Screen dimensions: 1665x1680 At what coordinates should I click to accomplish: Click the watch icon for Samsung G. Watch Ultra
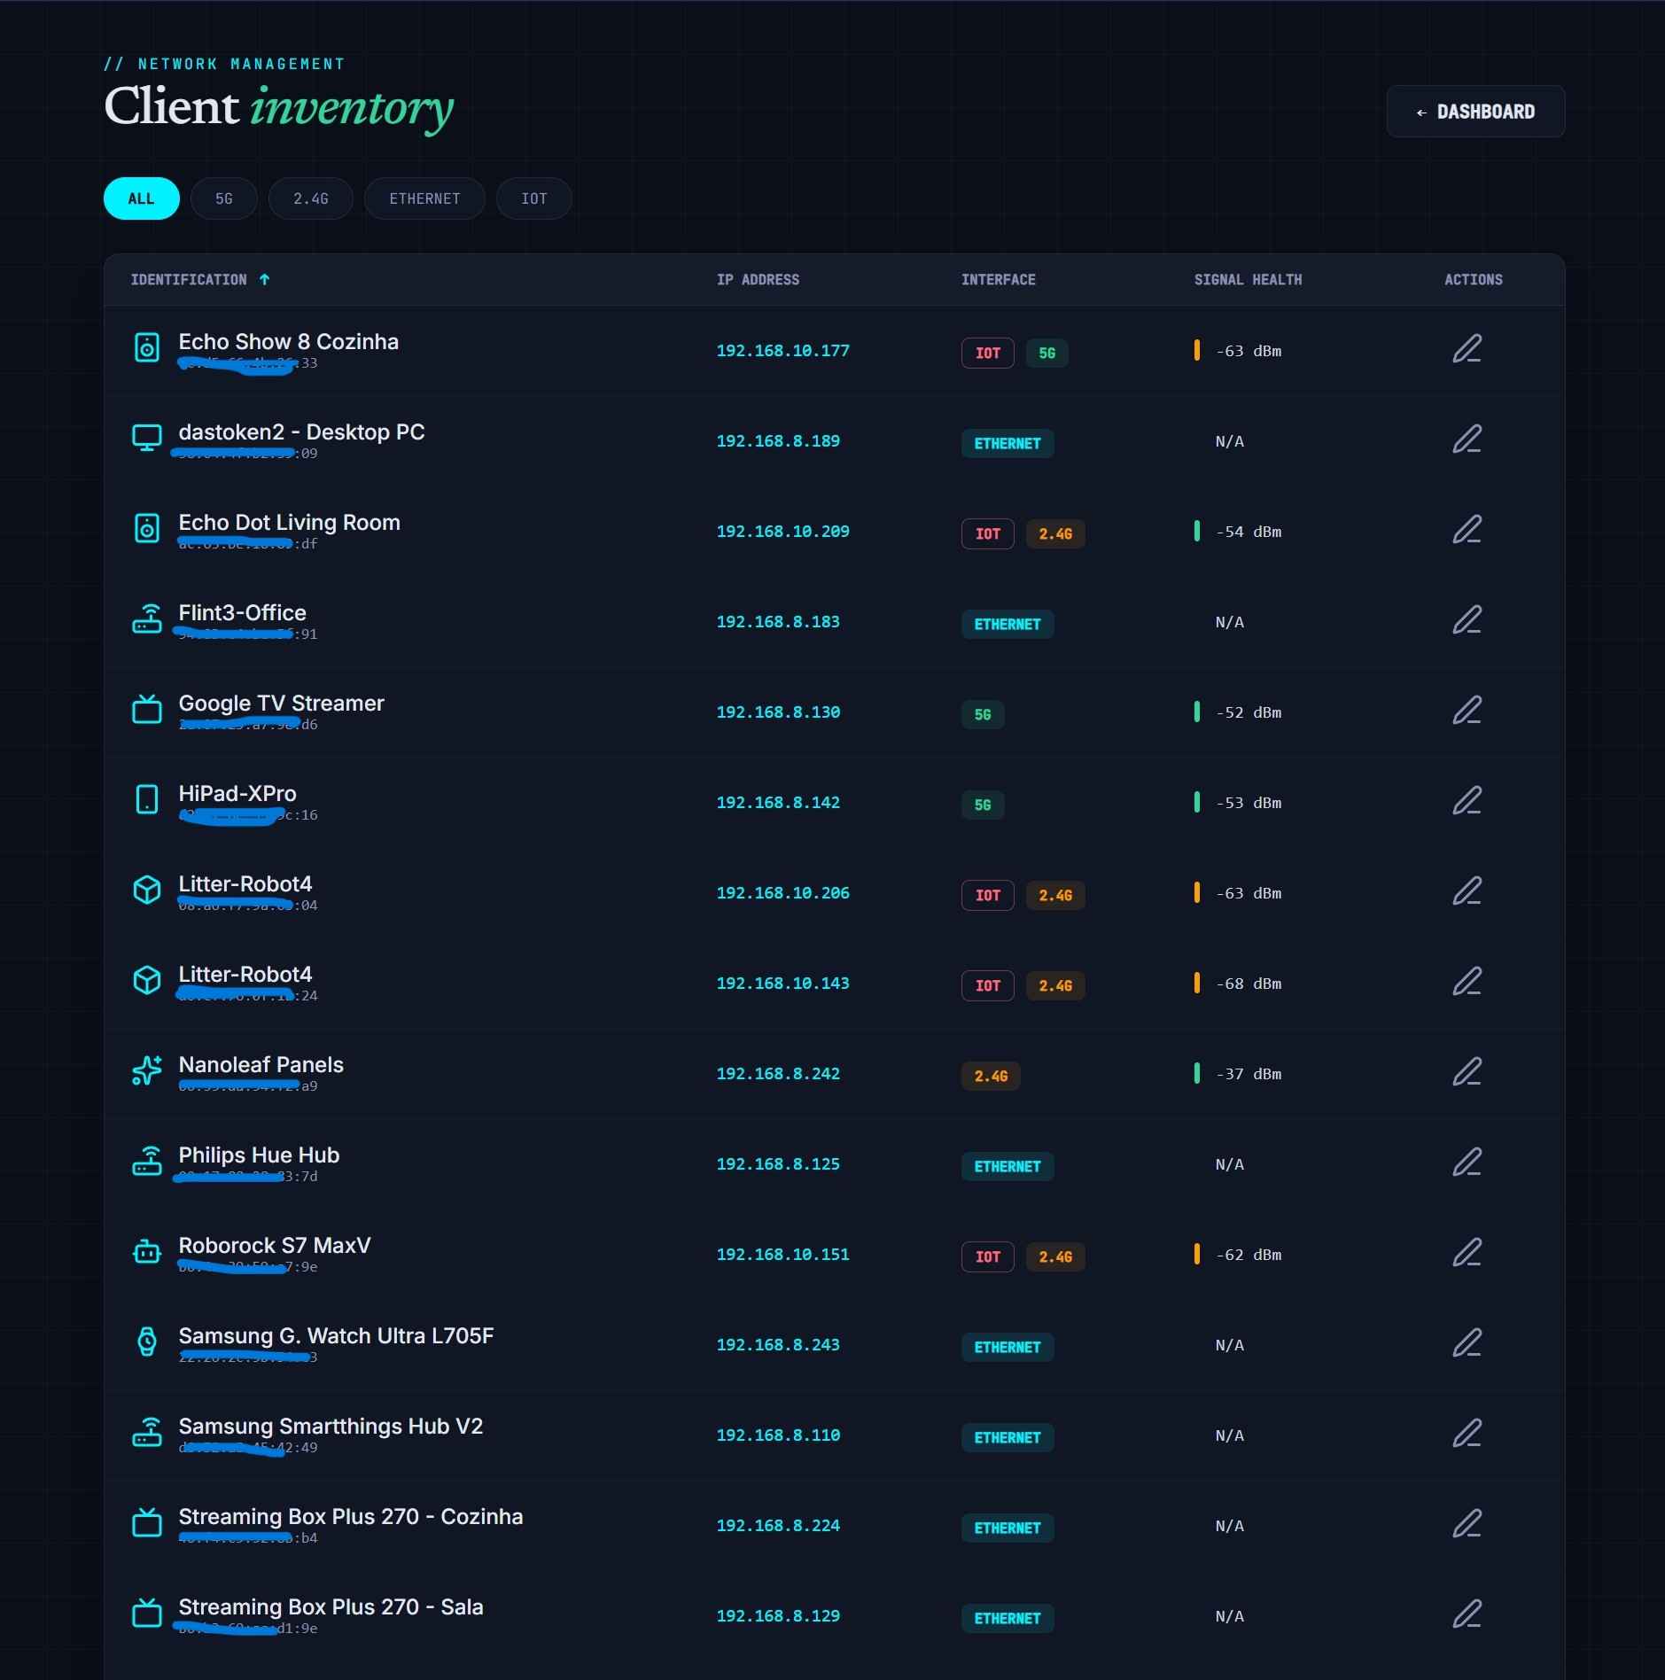click(x=147, y=1342)
